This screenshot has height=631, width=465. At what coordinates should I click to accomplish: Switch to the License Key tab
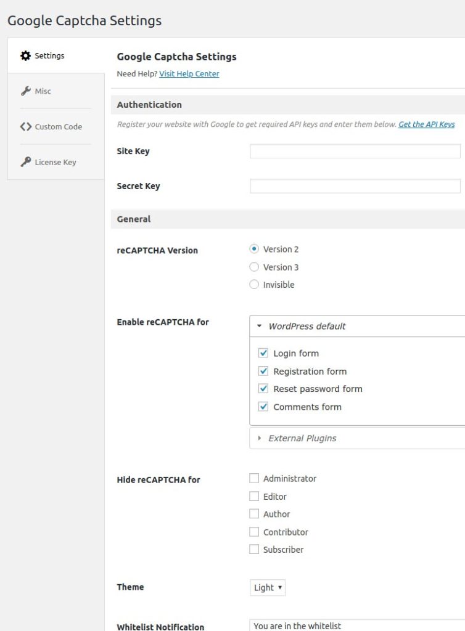56,162
